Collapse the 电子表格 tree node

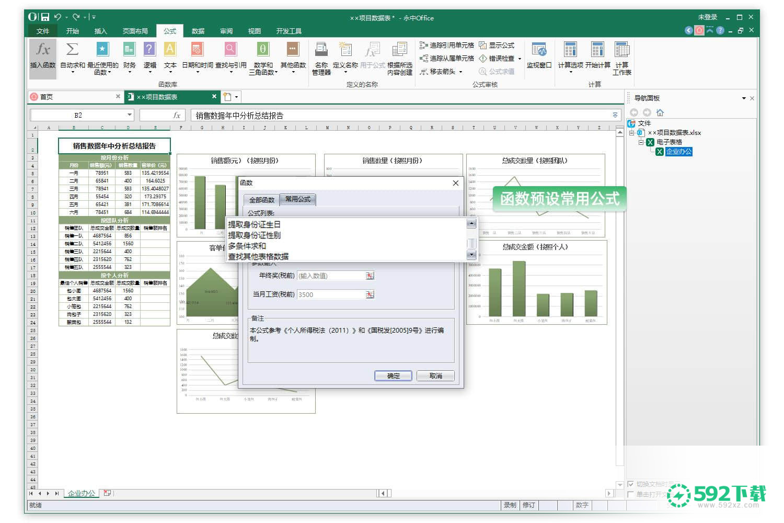click(x=641, y=142)
